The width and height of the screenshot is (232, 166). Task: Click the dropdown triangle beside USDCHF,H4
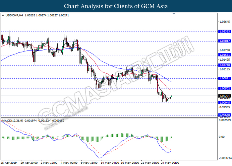click(x=3, y=15)
